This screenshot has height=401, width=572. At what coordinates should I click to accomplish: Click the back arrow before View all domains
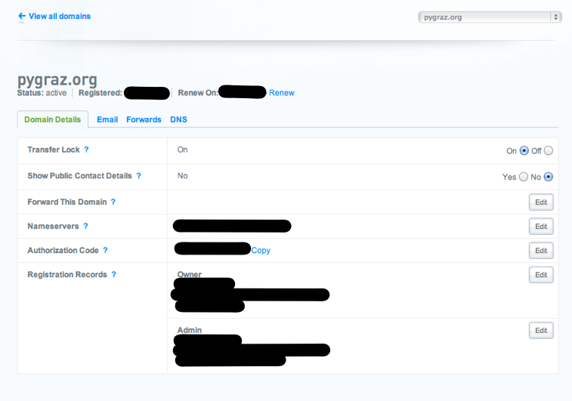22,16
